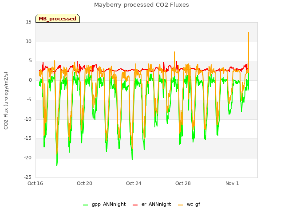Toggle the er_ANNnight legend entry

[152, 205]
